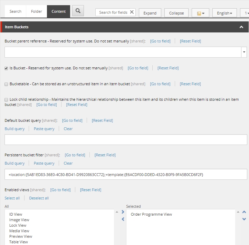Collapse the Item Buckets section
The height and width of the screenshot is (245, 249).
click(x=241, y=27)
